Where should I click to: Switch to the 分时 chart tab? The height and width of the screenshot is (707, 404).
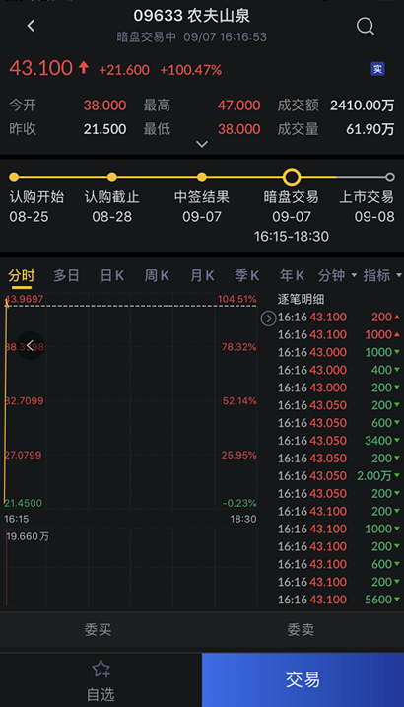[x=21, y=275]
